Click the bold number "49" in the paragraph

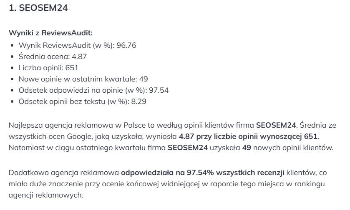tap(247, 147)
